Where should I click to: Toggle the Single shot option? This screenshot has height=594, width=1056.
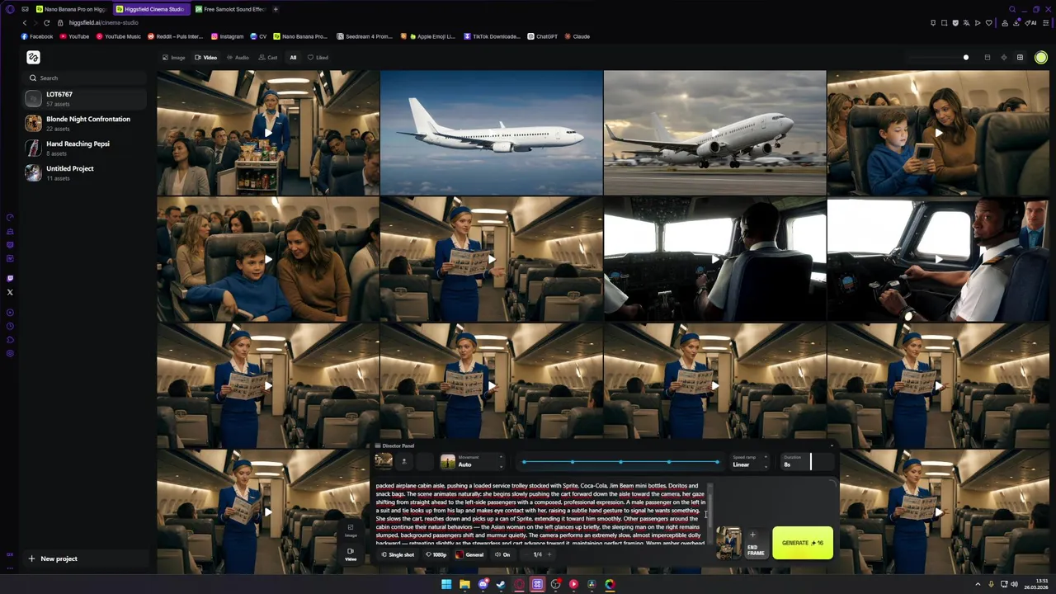(x=398, y=554)
